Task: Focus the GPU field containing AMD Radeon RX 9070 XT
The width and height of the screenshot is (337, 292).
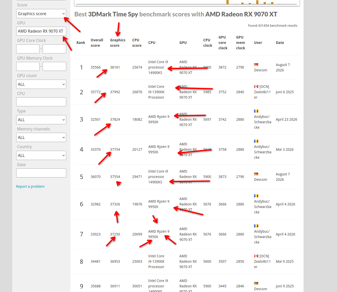Action: pos(41,31)
